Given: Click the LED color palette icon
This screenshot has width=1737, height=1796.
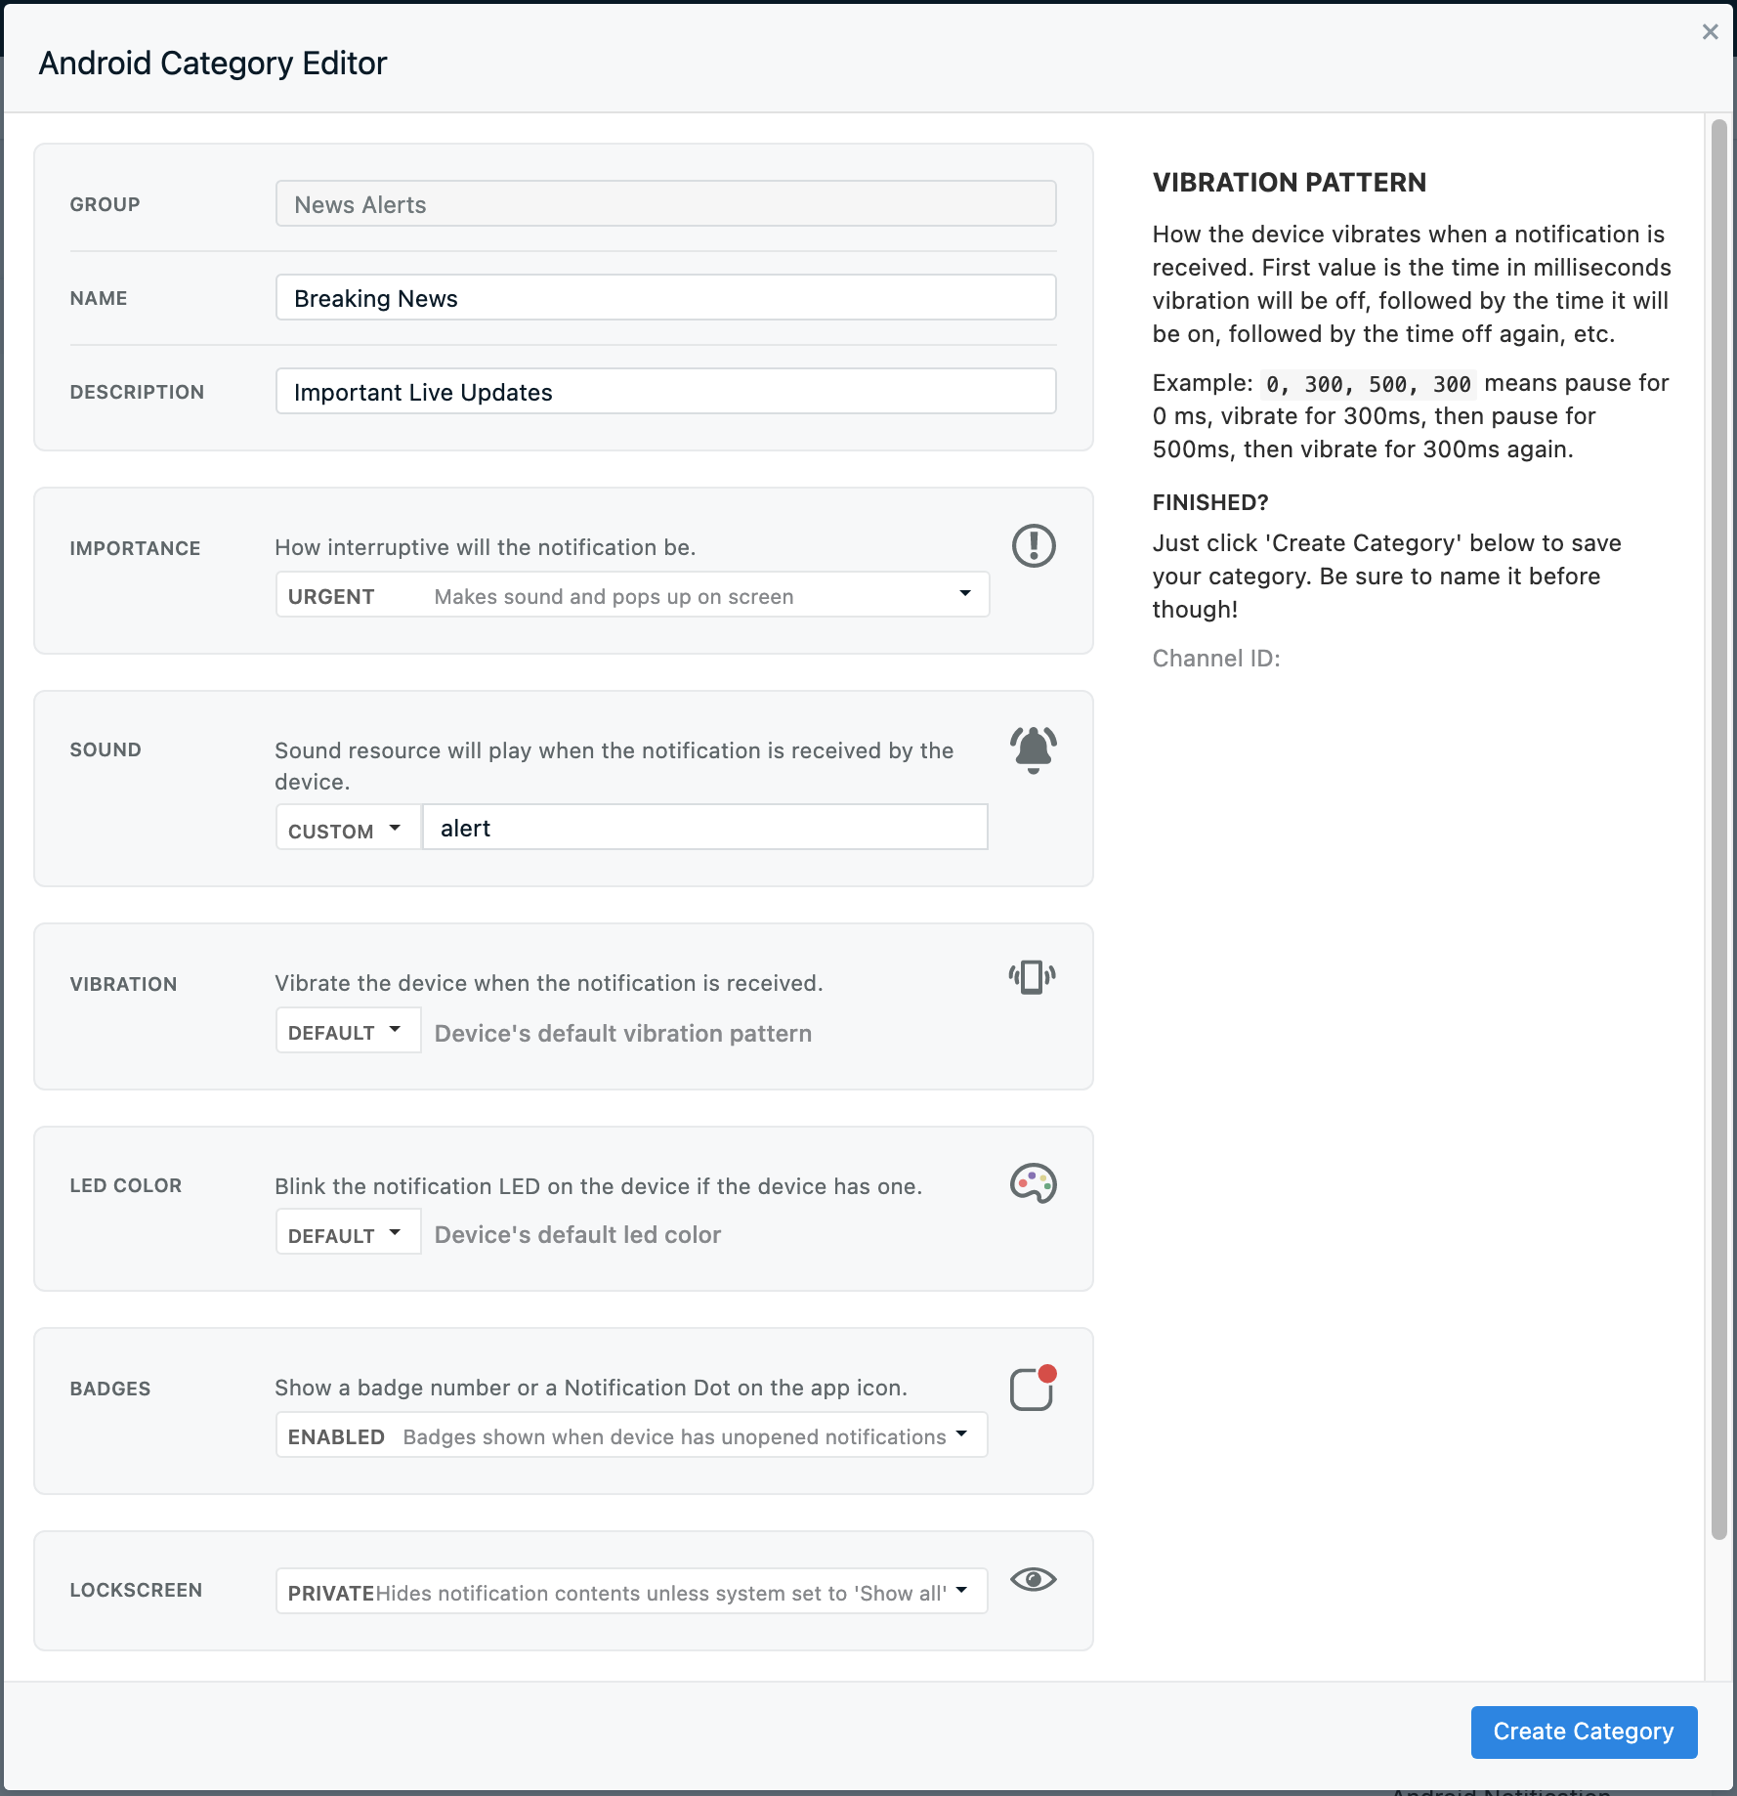Looking at the screenshot, I should click(x=1034, y=1183).
